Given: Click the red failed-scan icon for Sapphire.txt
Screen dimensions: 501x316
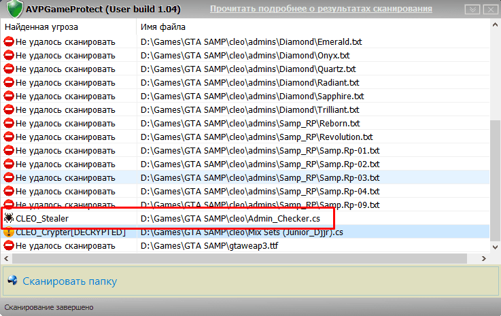Looking at the screenshot, I should [9, 96].
